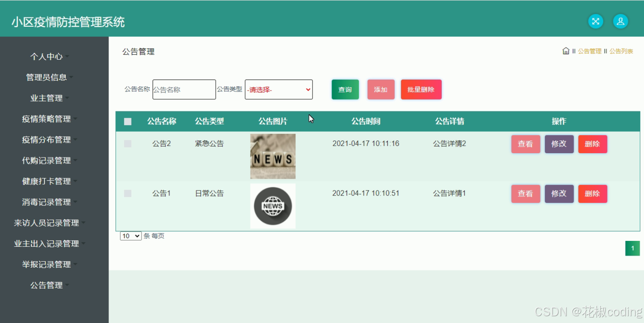This screenshot has height=323, width=644.
Task: Click the 日常公告 cell
Action: pos(209,193)
